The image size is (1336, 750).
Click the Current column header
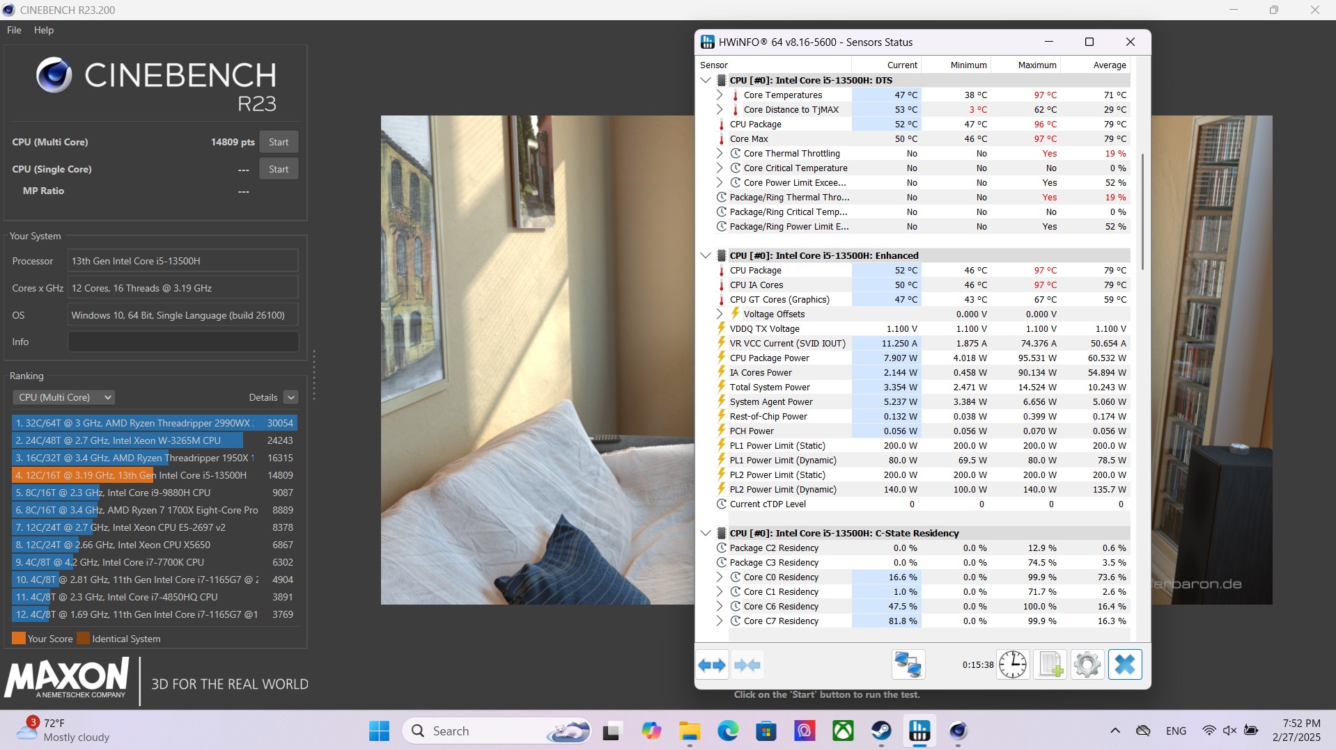(886, 65)
